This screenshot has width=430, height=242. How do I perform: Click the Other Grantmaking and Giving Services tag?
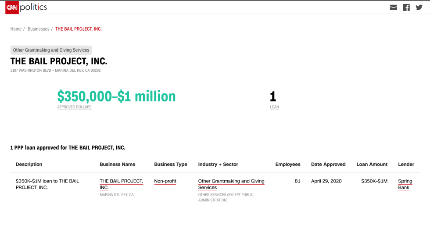click(51, 50)
